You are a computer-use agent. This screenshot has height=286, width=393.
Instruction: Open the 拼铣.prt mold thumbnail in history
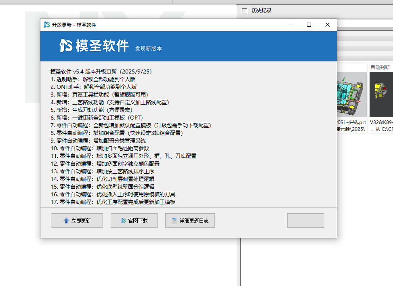[352, 95]
